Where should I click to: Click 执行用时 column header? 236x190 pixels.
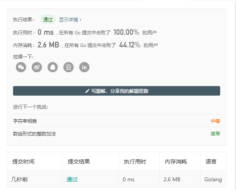point(135,162)
